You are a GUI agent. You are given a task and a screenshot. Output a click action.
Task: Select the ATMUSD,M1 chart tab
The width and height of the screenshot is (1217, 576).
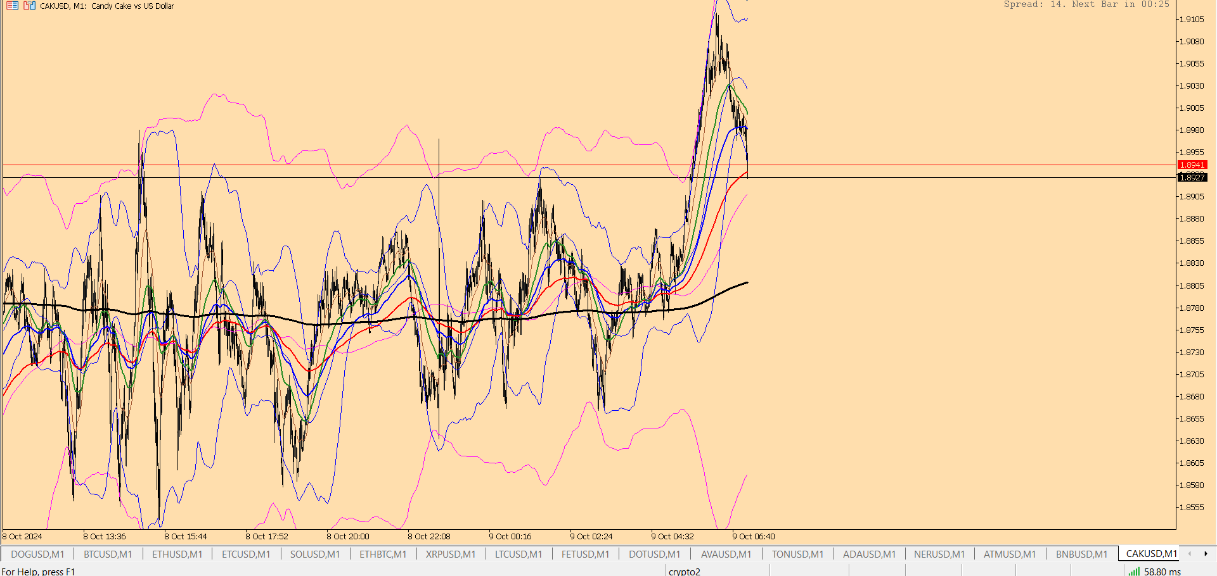coord(1010,554)
